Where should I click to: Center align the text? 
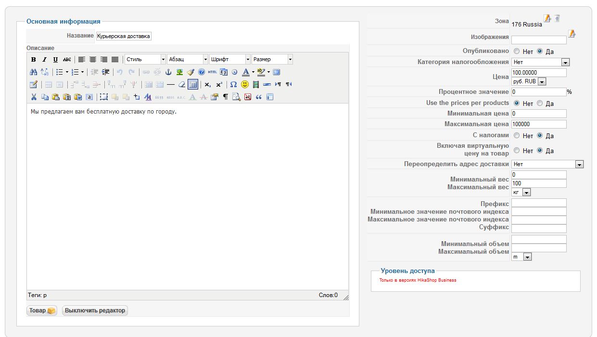[93, 59]
